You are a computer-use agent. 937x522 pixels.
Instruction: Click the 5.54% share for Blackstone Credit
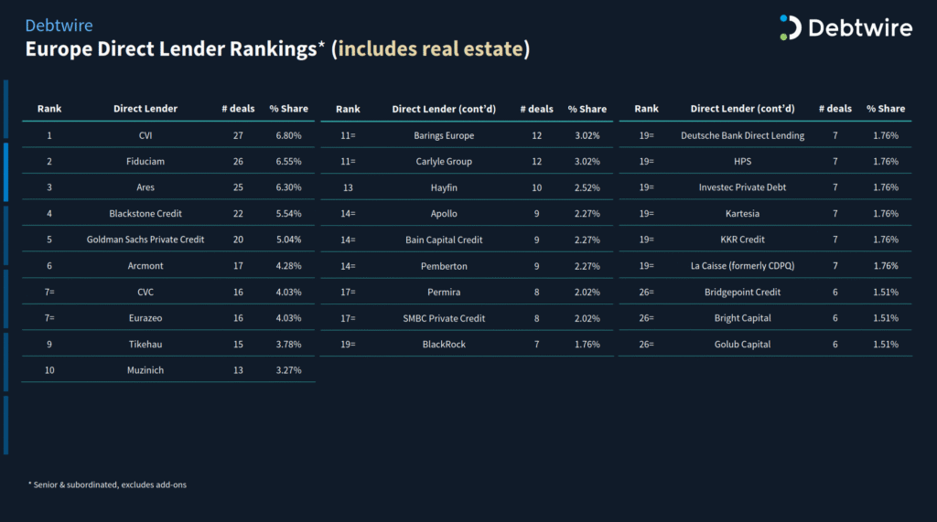pos(288,213)
